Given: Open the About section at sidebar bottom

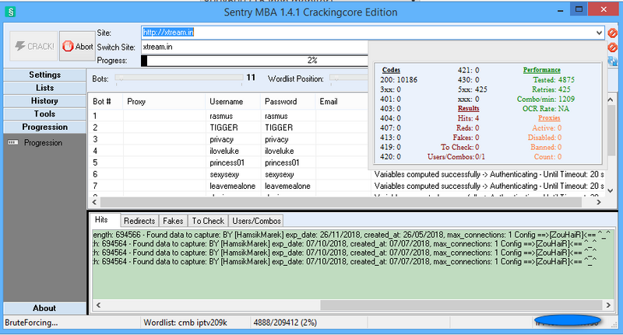Looking at the screenshot, I should pyautogui.click(x=45, y=309).
